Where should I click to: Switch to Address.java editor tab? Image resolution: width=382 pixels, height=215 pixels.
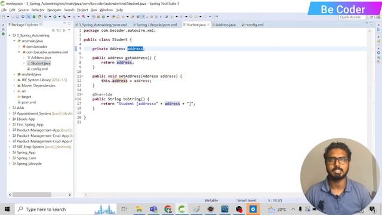pos(224,25)
